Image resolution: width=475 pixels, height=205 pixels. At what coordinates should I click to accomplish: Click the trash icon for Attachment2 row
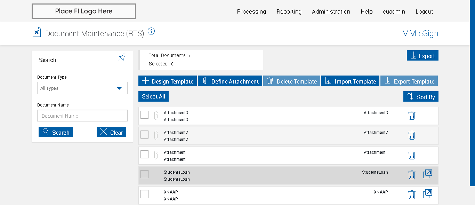[x=412, y=135]
